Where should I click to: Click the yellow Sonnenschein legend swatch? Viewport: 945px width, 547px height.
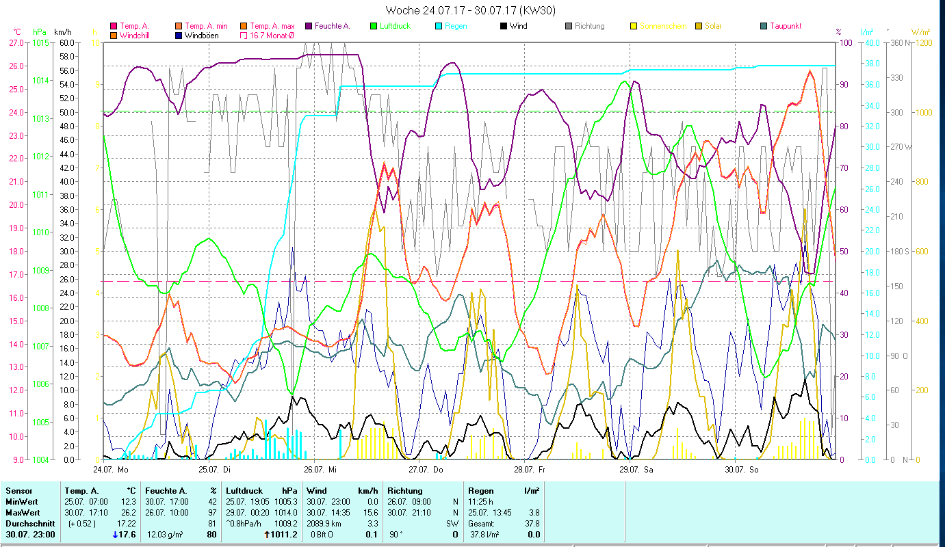click(x=633, y=26)
